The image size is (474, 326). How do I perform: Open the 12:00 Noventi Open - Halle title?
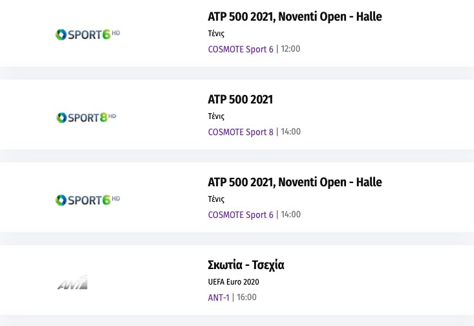click(294, 17)
